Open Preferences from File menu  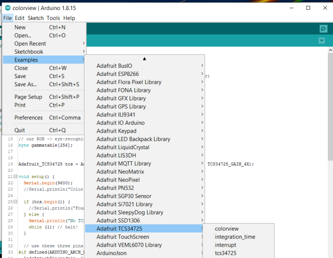(x=44, y=118)
